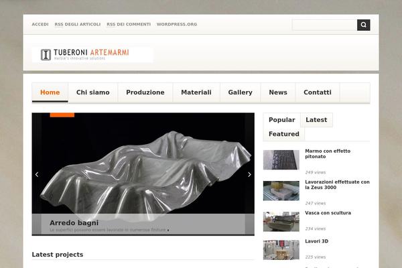
Task: Open Zeus 3000 post thumbnail
Action: (281, 190)
